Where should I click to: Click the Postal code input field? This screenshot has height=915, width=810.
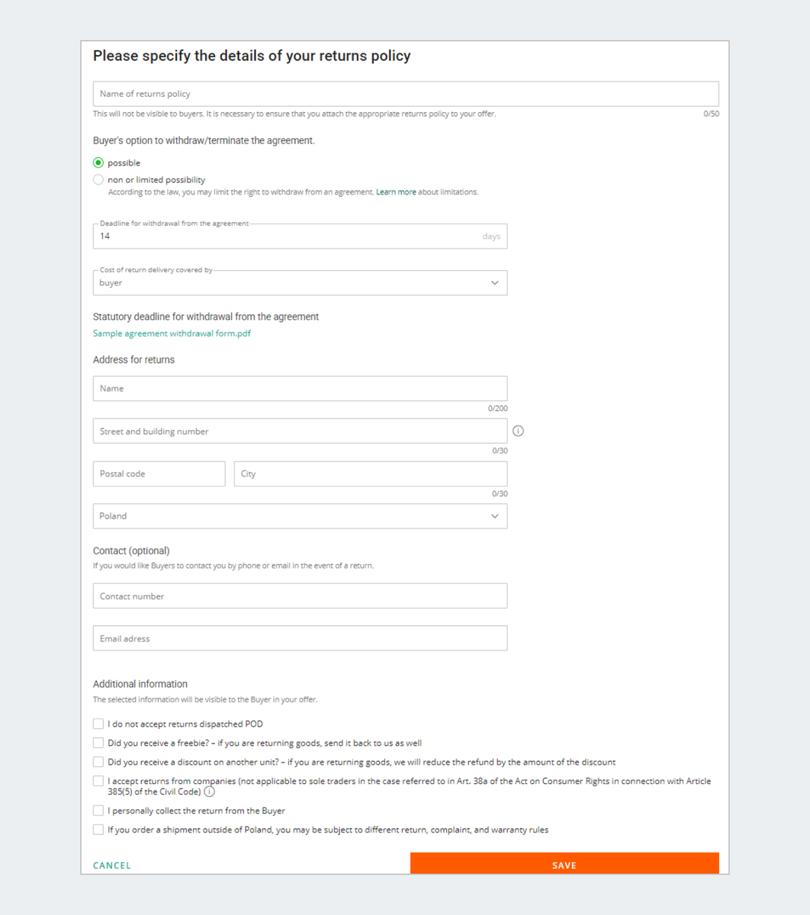[159, 474]
